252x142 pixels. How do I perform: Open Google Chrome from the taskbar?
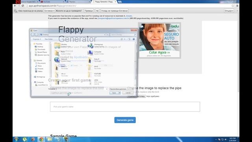[x=41, y=139]
